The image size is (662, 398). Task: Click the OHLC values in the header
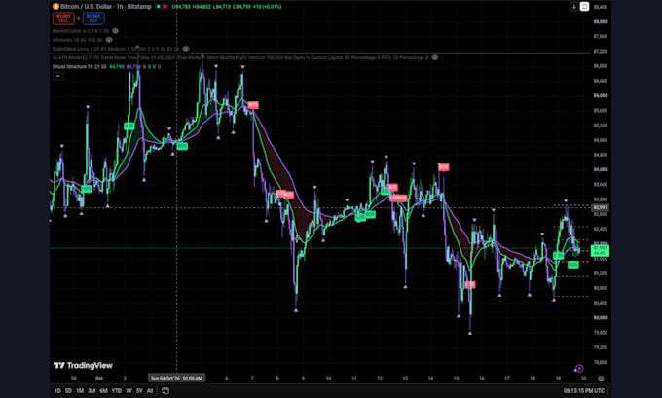pyautogui.click(x=227, y=7)
